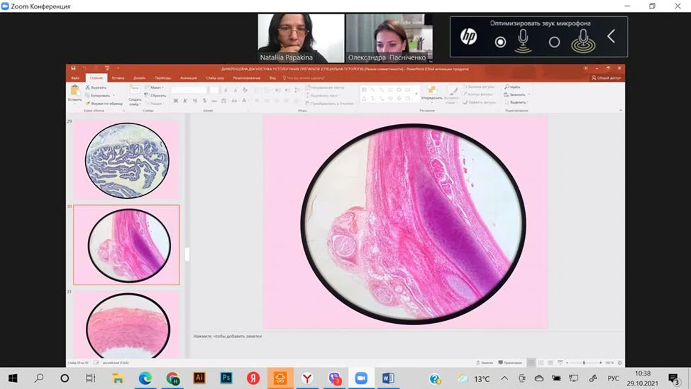Collapse the HP audio panel with left chevron

(x=611, y=37)
